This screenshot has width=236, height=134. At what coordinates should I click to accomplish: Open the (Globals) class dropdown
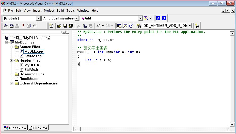point(38,18)
